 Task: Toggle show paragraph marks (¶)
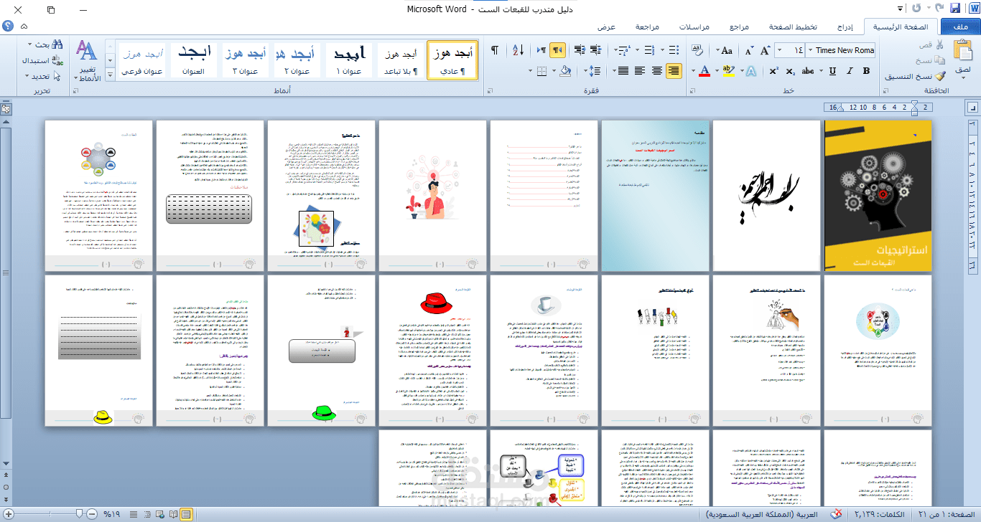tap(495, 50)
